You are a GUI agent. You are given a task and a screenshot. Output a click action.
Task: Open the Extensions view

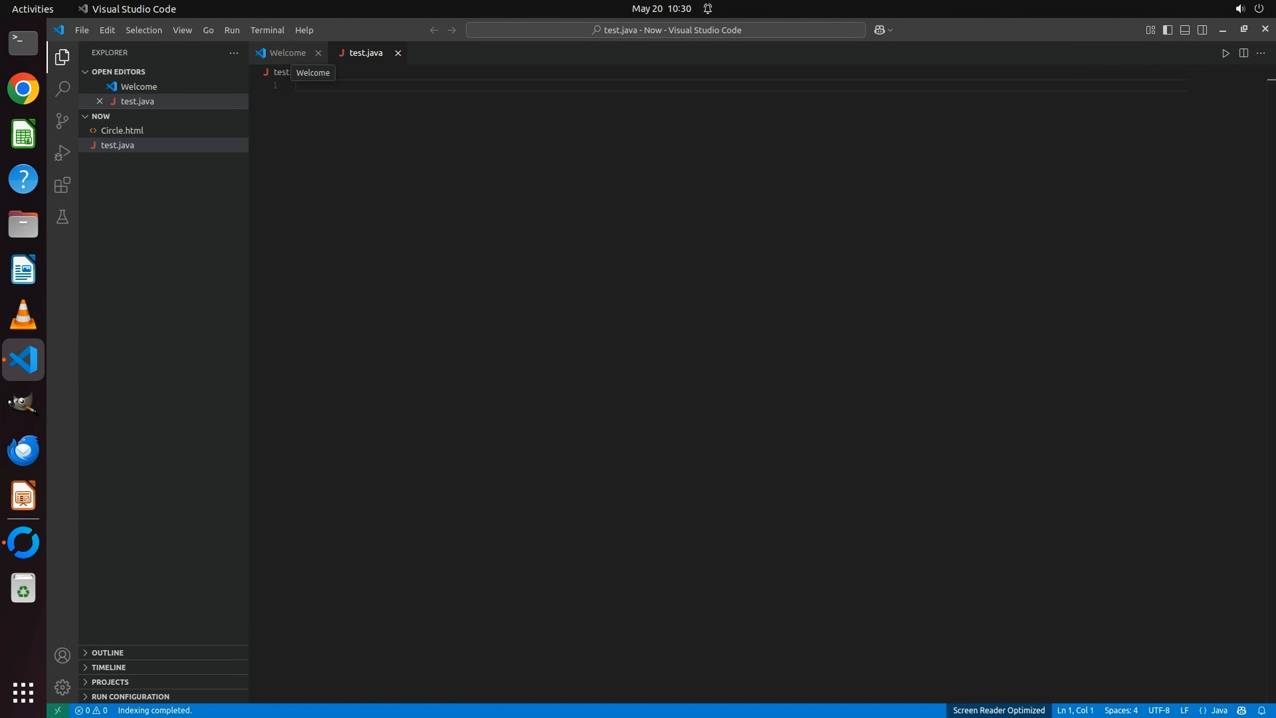point(62,185)
